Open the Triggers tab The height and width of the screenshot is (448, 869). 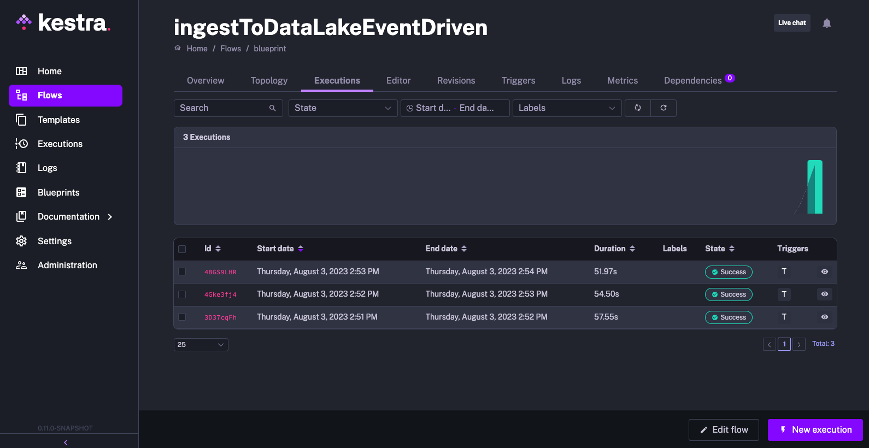tap(518, 80)
